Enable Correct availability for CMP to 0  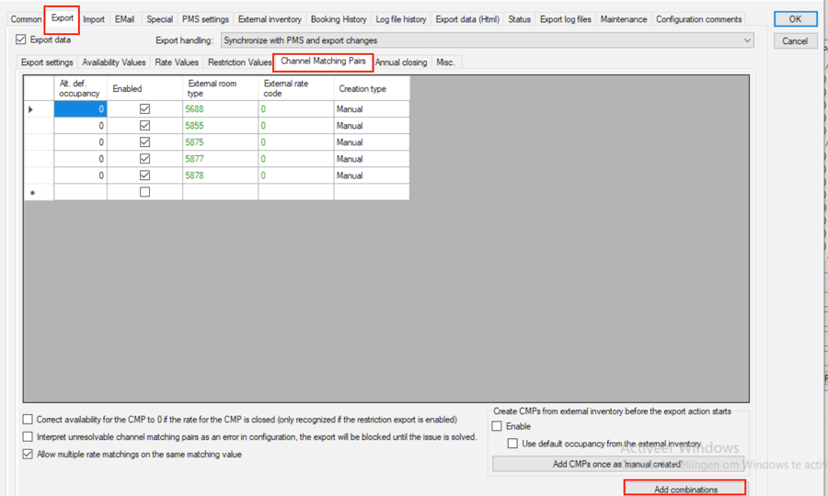tap(28, 420)
